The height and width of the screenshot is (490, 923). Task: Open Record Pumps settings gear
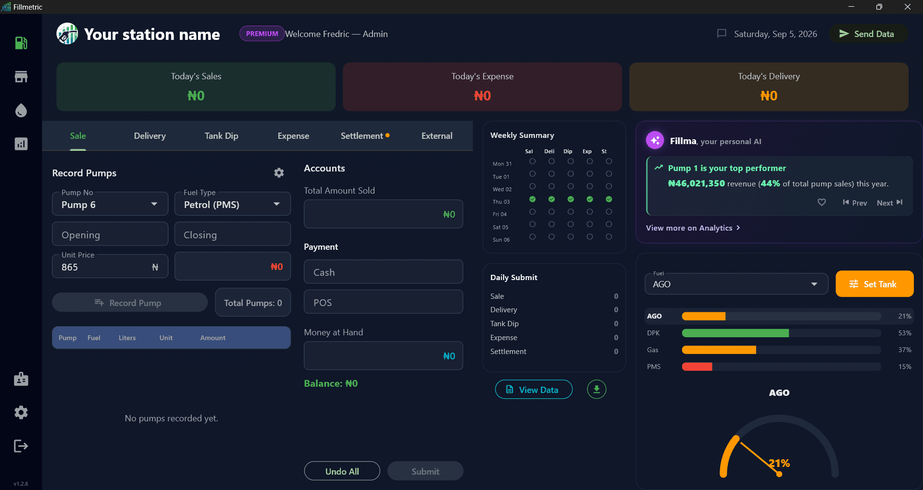[279, 173]
